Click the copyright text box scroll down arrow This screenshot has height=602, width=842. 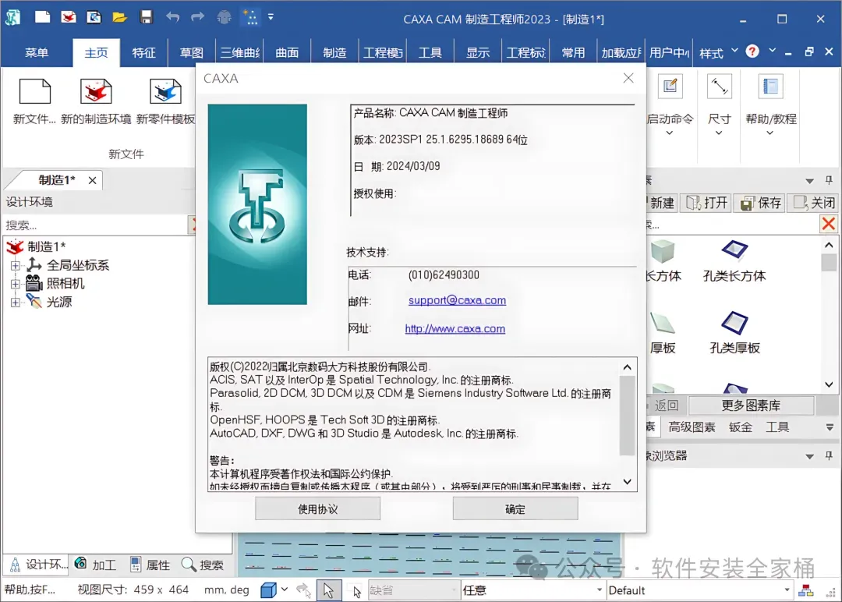[x=627, y=482]
